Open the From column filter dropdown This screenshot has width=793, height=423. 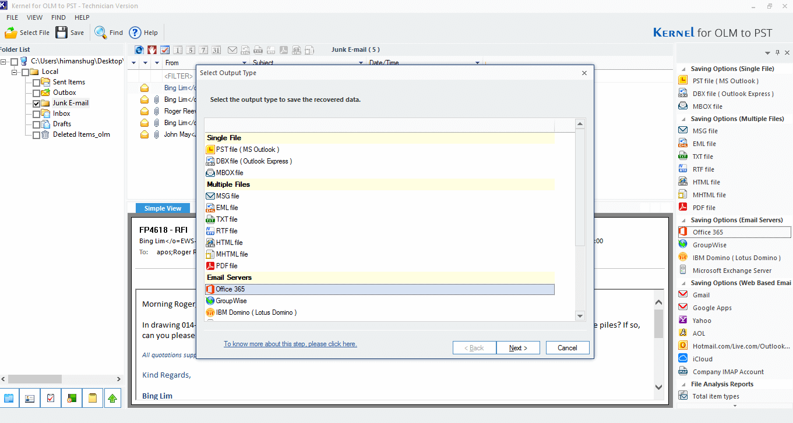click(x=244, y=63)
